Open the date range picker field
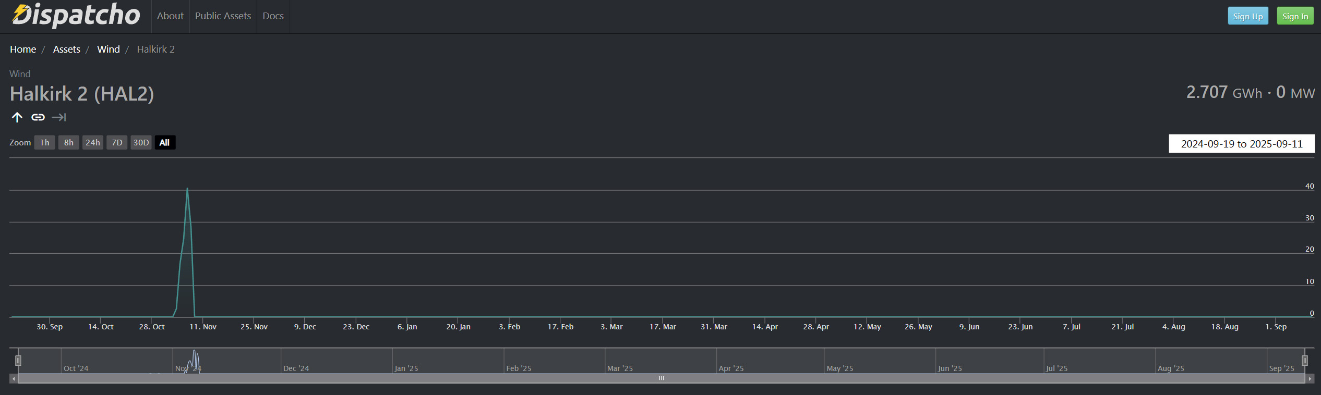The image size is (1321, 395). 1242,144
